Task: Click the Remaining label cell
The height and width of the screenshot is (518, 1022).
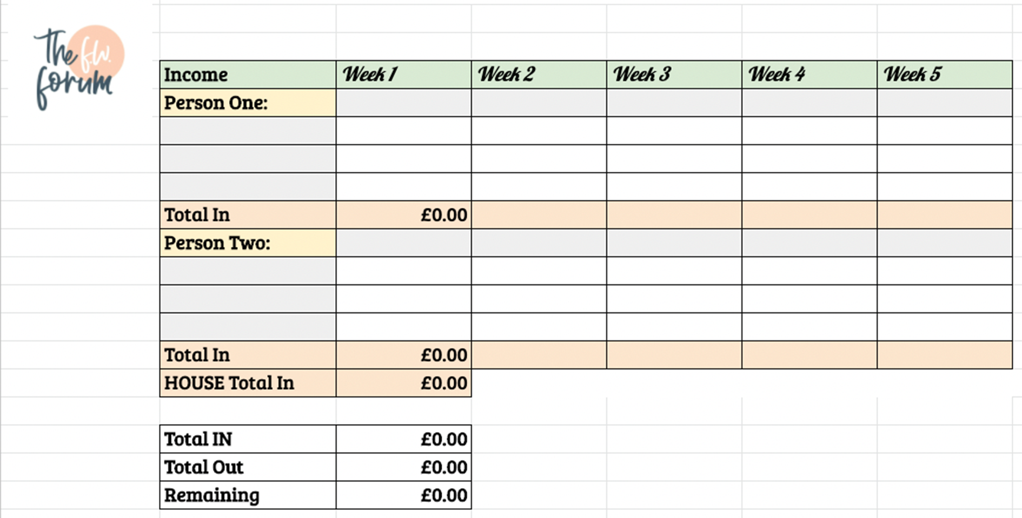Action: [x=248, y=495]
